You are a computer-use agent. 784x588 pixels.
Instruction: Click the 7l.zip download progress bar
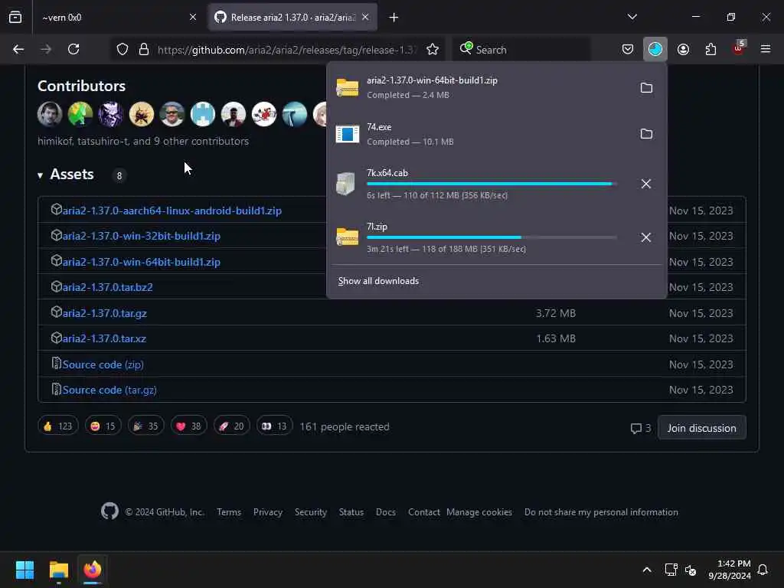tap(492, 237)
